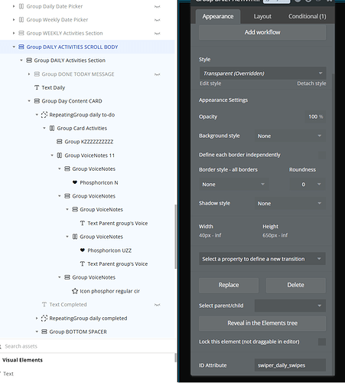Expand RepeatingGroup daily completed tree node

point(37,318)
